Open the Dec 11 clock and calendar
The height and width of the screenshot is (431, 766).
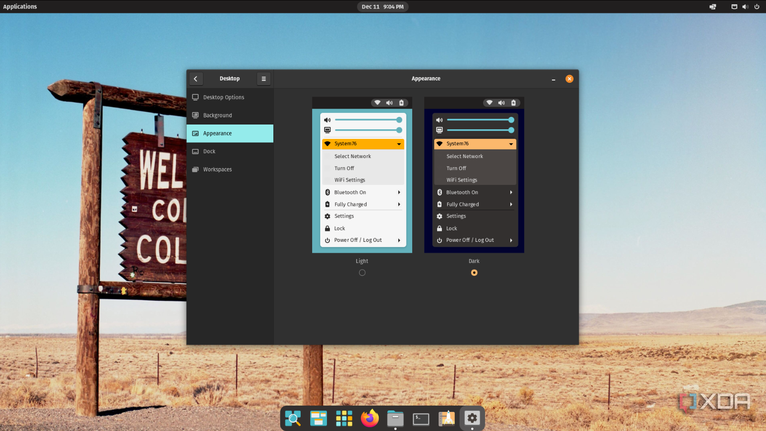click(383, 7)
